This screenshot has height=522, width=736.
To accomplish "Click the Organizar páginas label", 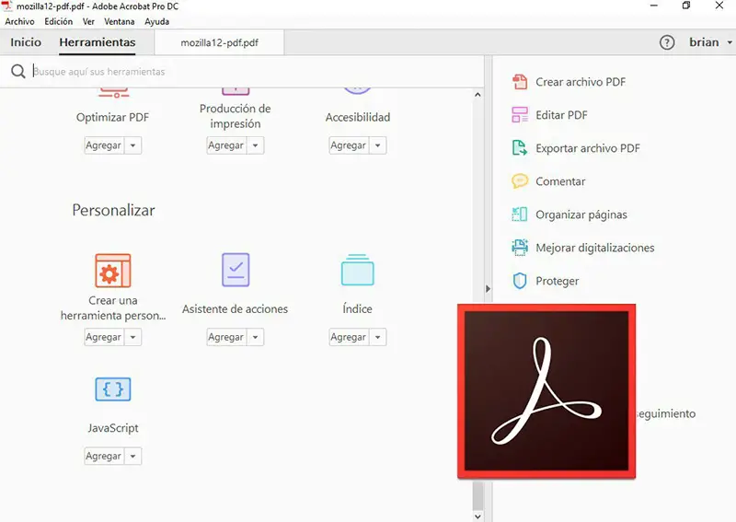I will (581, 215).
